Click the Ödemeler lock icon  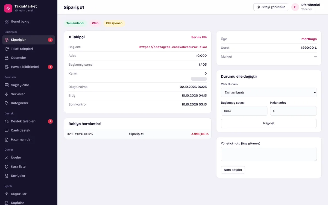[7, 58]
